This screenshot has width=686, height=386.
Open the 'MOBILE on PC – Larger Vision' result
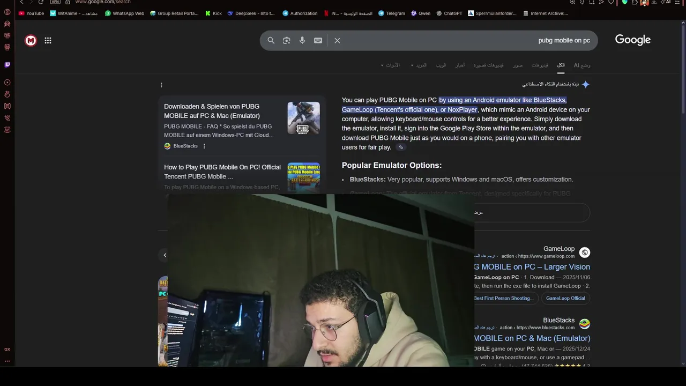pyautogui.click(x=532, y=267)
